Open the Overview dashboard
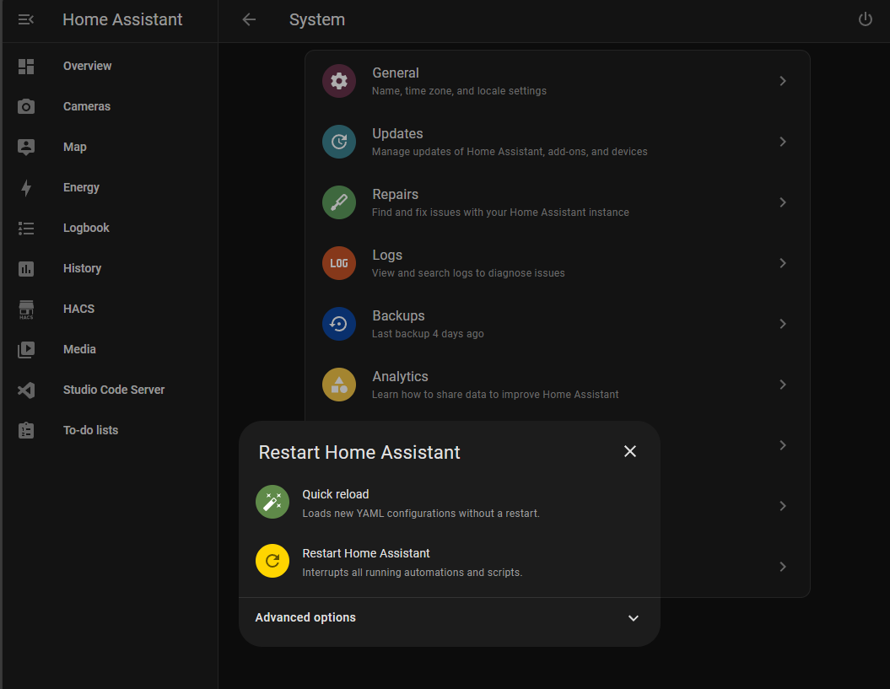 (87, 66)
